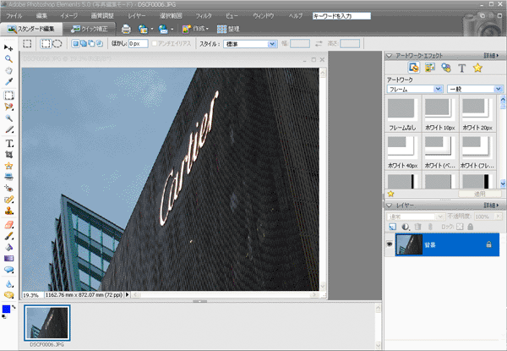Select the Hand tool
507x351 pixels.
point(8,71)
